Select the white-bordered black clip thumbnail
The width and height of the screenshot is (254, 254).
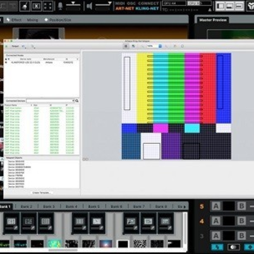123,243
